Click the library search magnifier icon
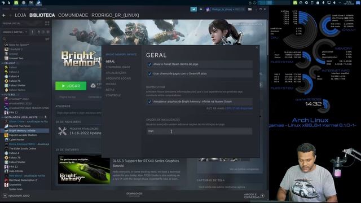Image resolution: width=361 pixels, height=203 pixels. (x=4, y=39)
